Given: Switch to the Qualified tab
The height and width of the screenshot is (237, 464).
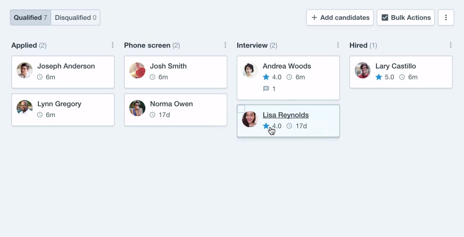Looking at the screenshot, I should tap(30, 17).
